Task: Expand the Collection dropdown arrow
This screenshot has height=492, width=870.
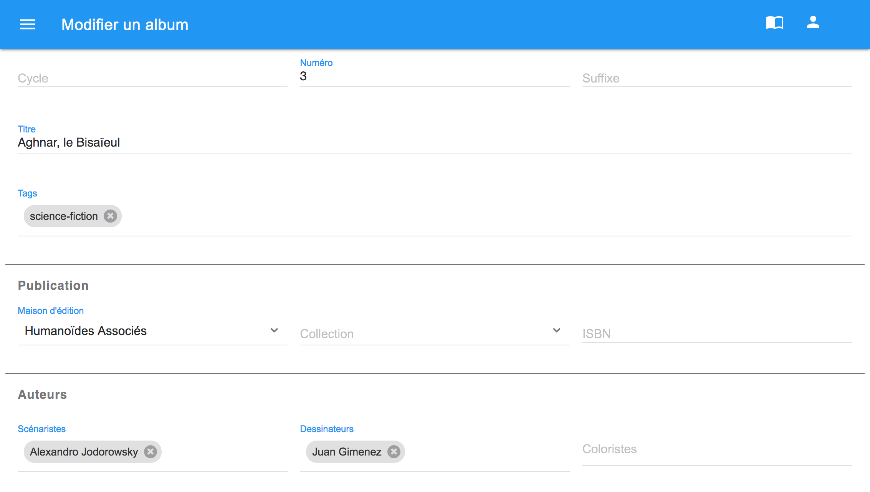Action: (x=557, y=330)
